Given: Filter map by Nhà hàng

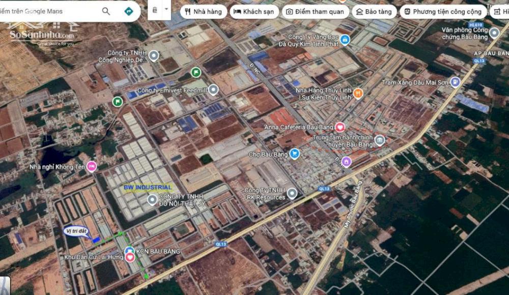Looking at the screenshot, I should (203, 12).
